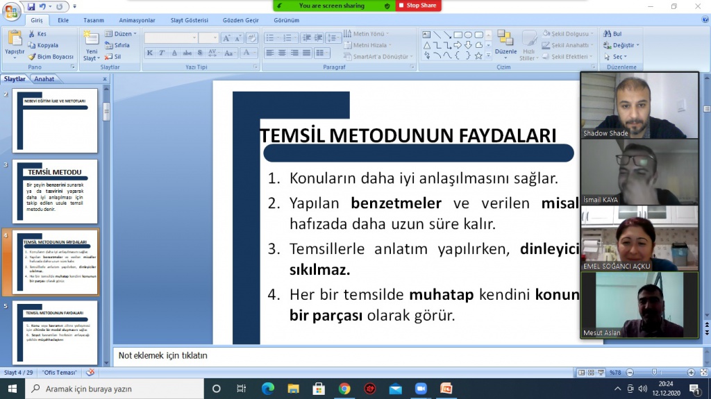Click the Stop Share button
This screenshot has height=399, width=711.
(418, 6)
